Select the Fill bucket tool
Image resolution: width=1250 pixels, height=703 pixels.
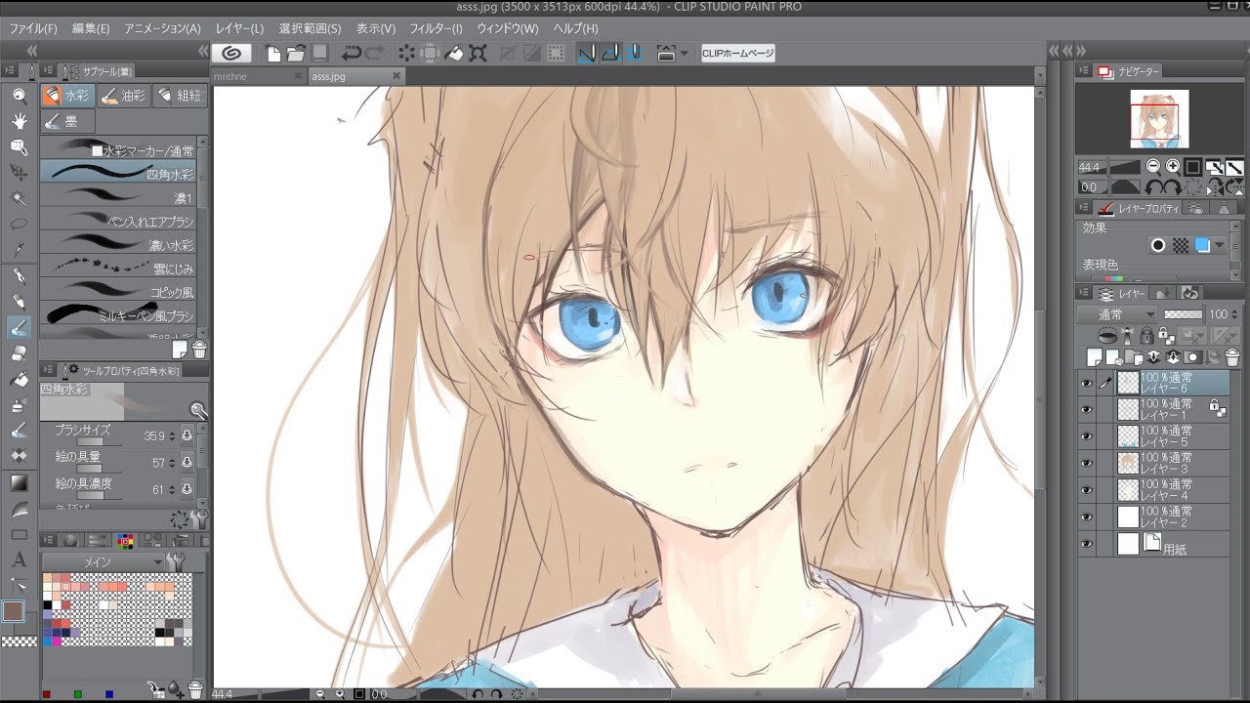coord(19,379)
